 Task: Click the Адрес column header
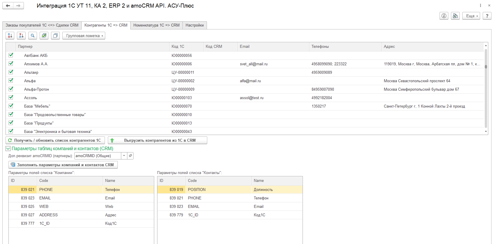433,47
